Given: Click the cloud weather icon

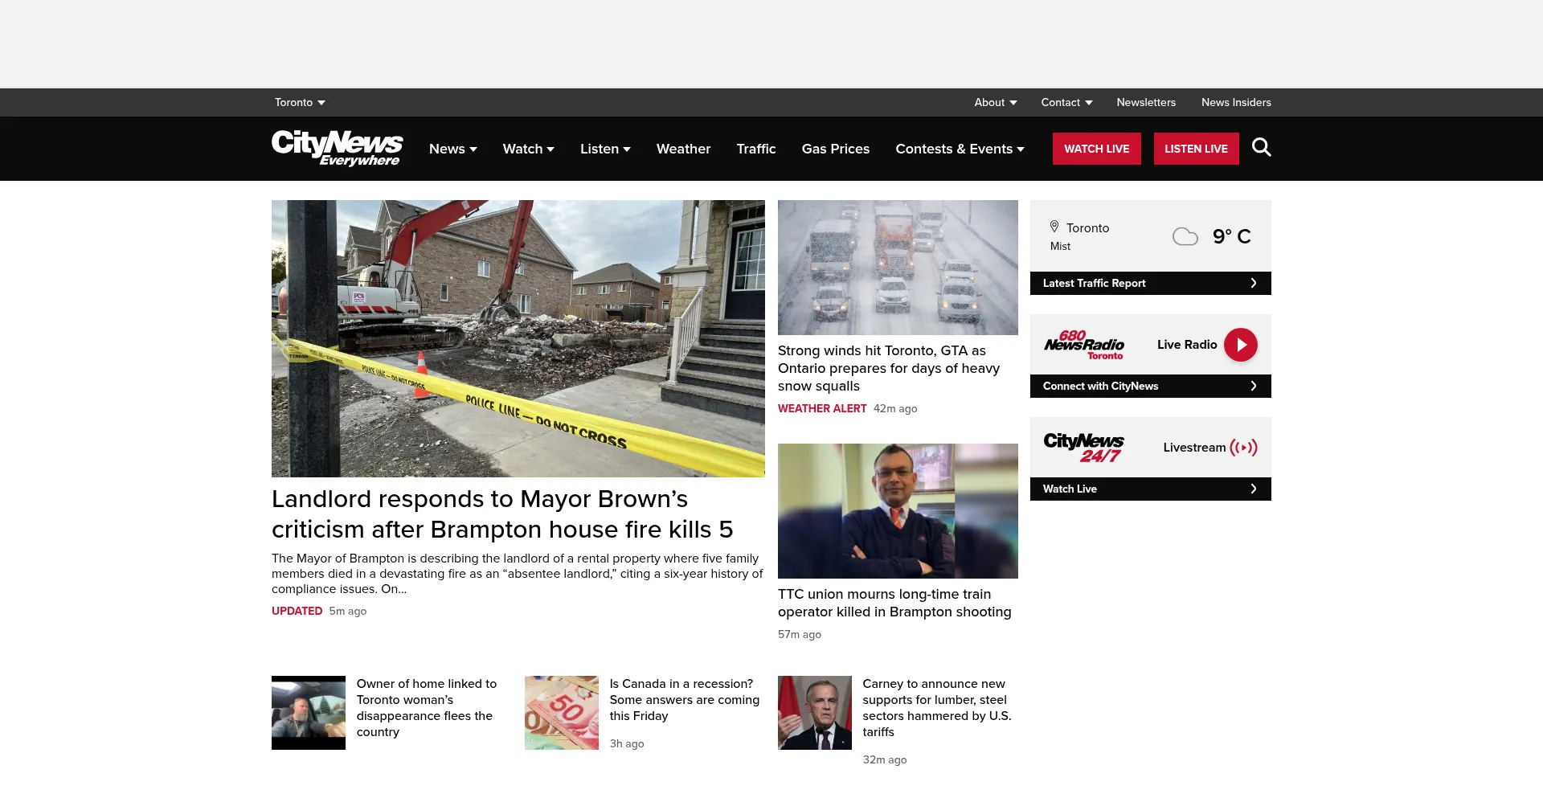Looking at the screenshot, I should [1185, 236].
